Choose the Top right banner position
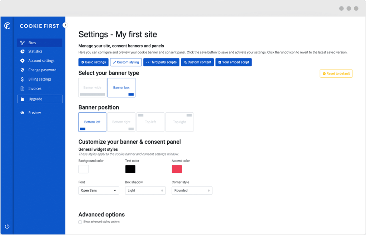This screenshot has height=235, width=366. point(179,122)
